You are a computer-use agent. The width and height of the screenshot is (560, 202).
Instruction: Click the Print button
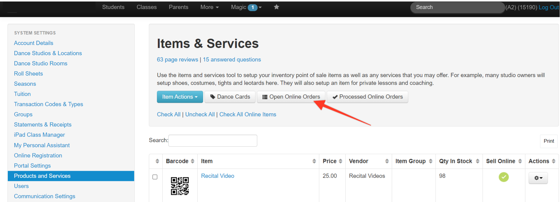[x=549, y=141]
